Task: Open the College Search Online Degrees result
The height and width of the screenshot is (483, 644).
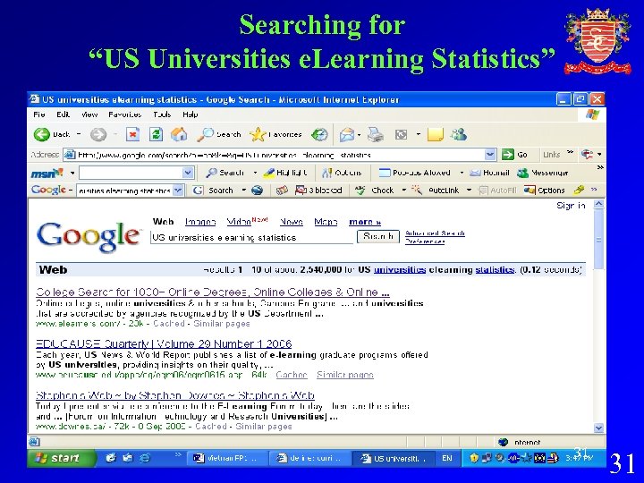Action: pos(213,292)
